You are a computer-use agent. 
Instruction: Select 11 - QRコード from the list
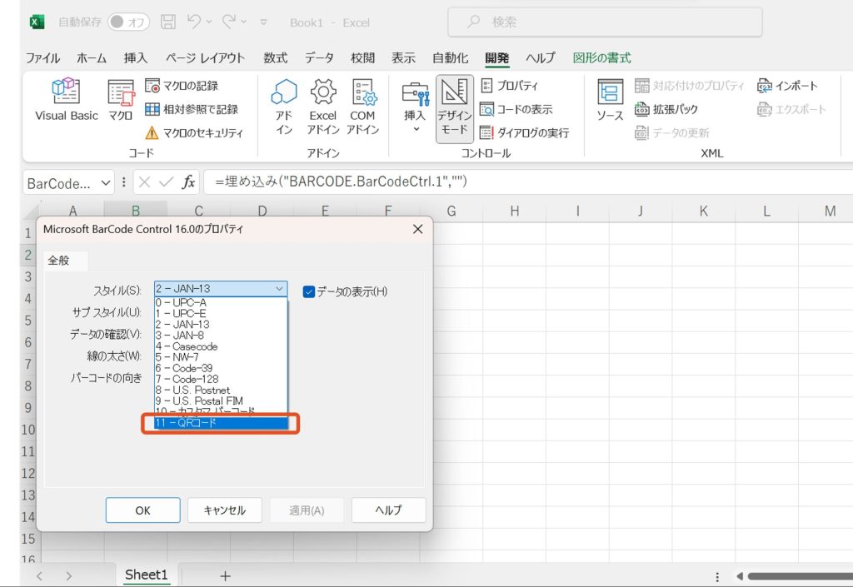[x=222, y=422]
